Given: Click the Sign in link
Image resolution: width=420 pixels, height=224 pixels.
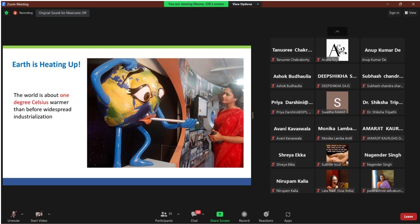Looking at the screenshot, I should (x=394, y=13).
